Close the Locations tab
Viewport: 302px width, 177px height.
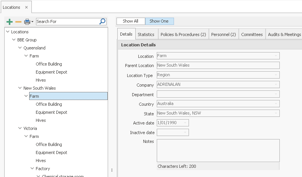[26, 7]
